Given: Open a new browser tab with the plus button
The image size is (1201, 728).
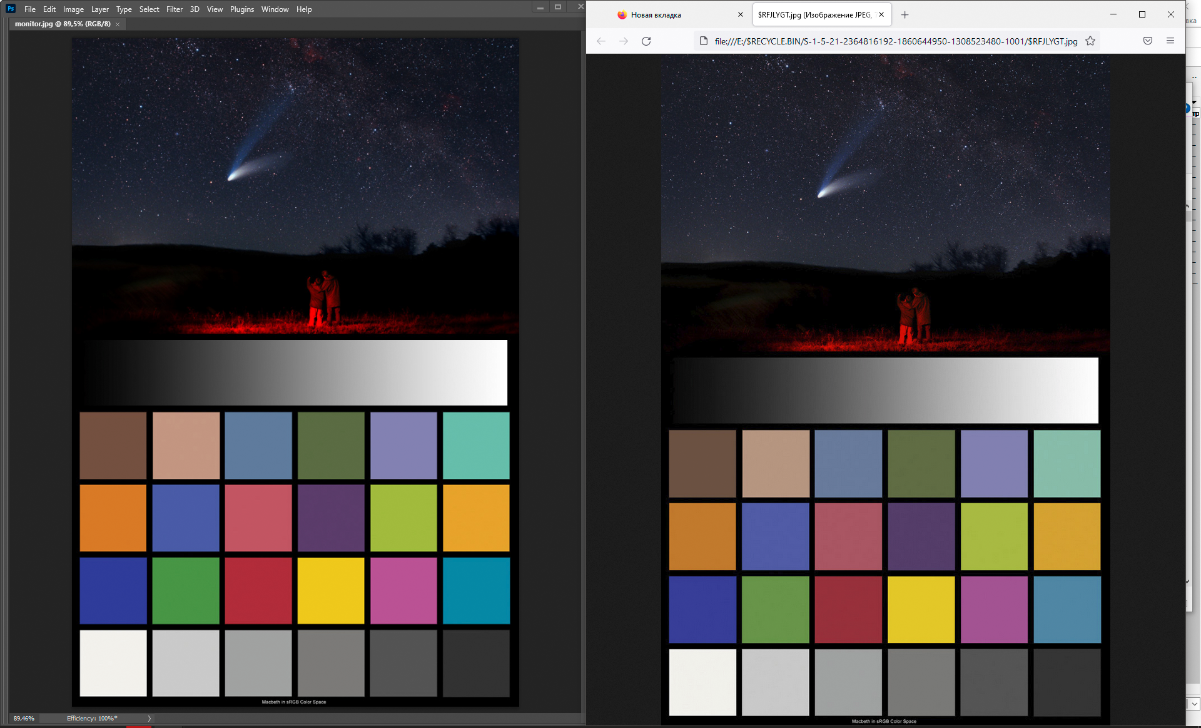Looking at the screenshot, I should click(905, 14).
